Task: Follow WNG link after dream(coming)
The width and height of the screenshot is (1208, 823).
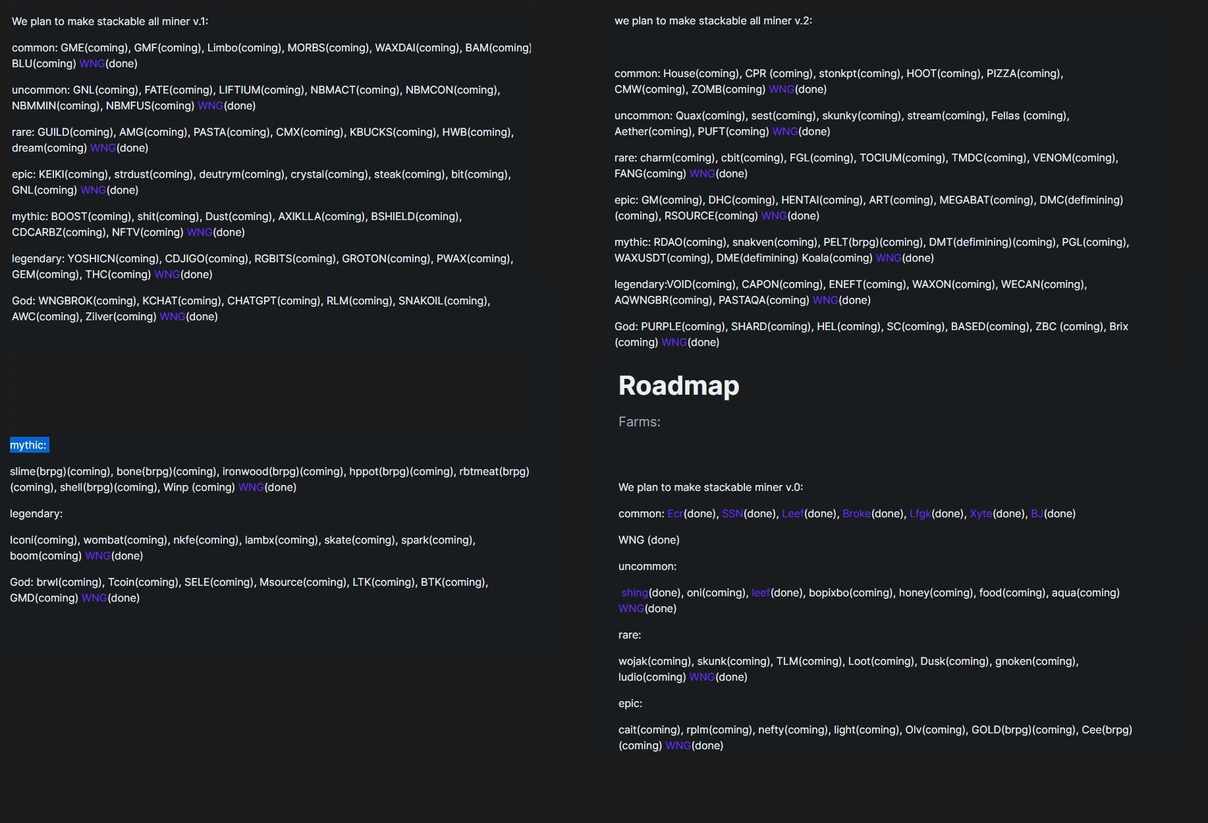Action: point(103,148)
